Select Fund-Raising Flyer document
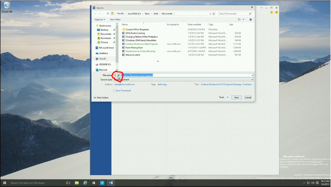 pos(135,47)
